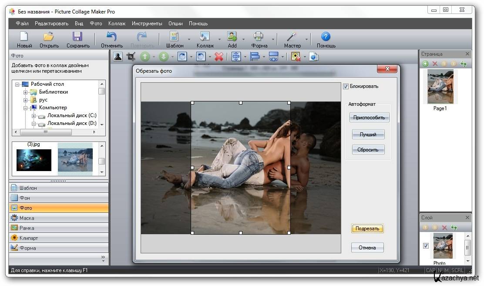The width and height of the screenshot is (484, 286).
Task: Click the Сохранить floppy disk icon
Action: 77,37
